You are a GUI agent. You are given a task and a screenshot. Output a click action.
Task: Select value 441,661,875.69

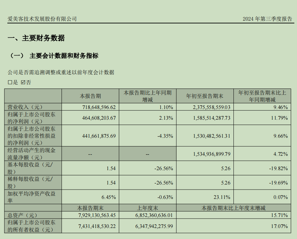tap(99, 136)
